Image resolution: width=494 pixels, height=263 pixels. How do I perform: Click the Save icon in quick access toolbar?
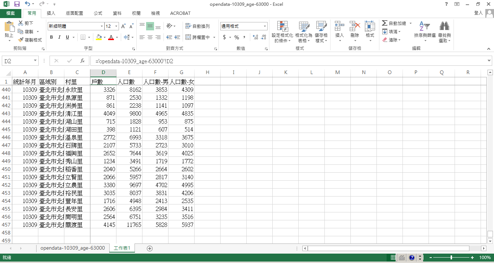17,4
